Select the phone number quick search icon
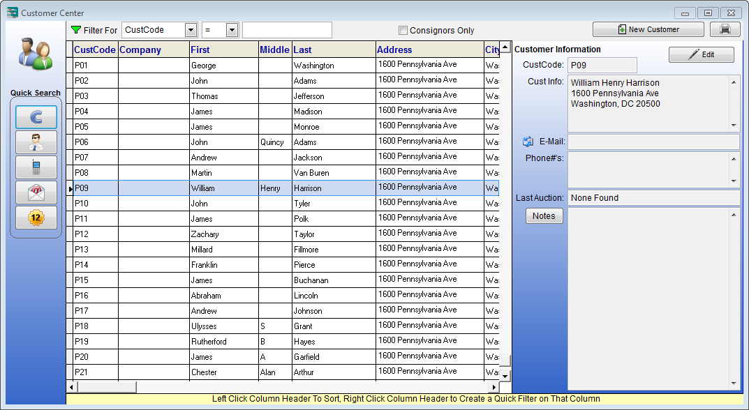The height and width of the screenshot is (410, 749). (x=36, y=167)
